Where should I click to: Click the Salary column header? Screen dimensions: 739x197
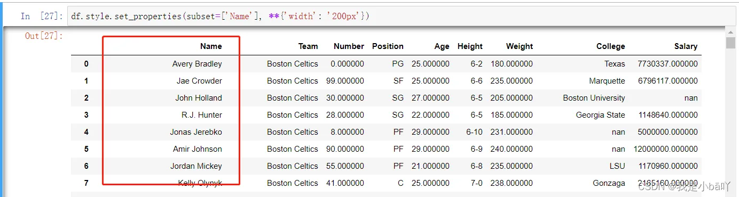coord(686,46)
